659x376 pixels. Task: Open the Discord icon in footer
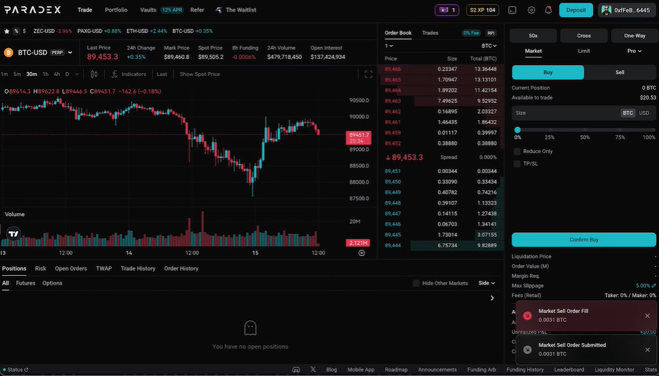coord(297,370)
